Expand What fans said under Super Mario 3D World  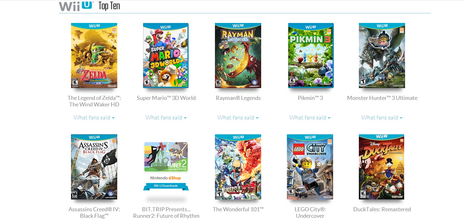pos(166,118)
